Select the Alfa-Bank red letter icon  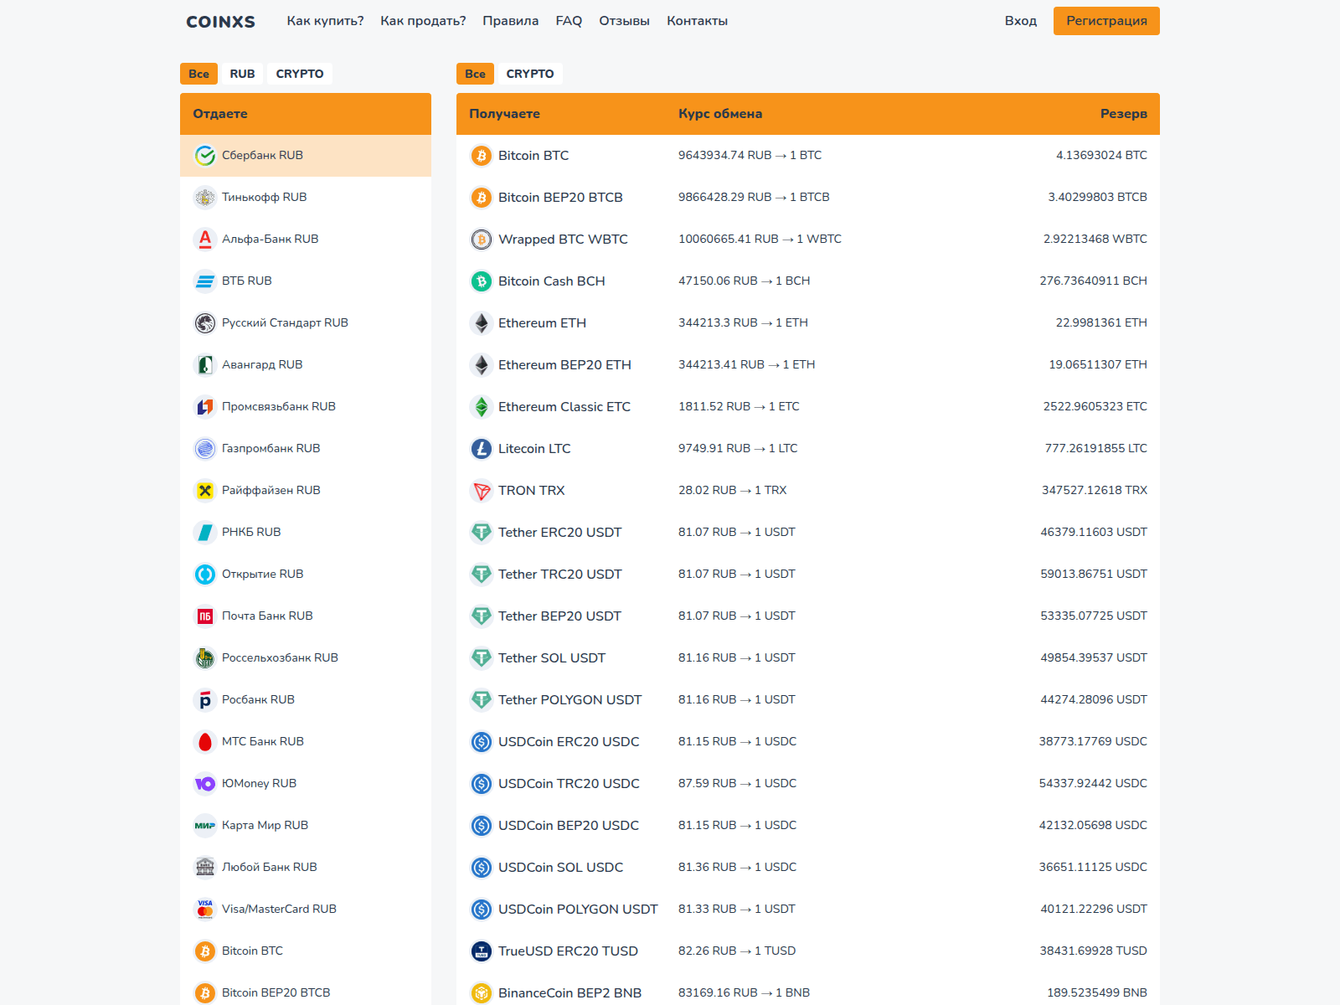[x=205, y=240]
